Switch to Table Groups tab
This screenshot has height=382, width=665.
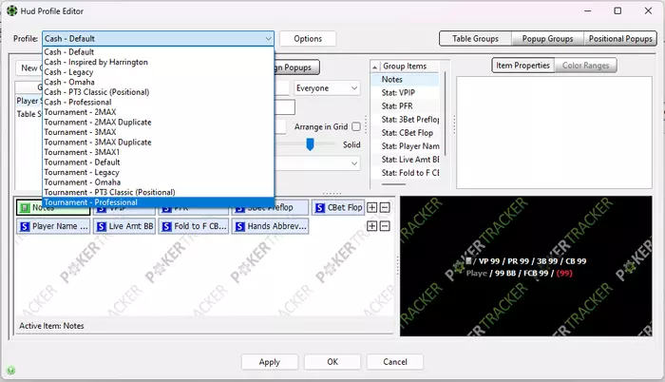click(x=475, y=39)
